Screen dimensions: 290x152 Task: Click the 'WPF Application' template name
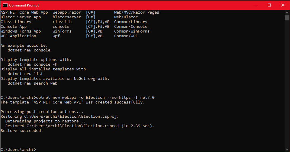coord(18,36)
